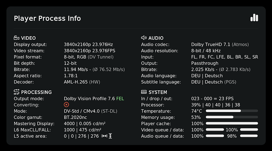Click the Player Process Info title
The height and width of the screenshot is (151, 272).
tap(47, 18)
